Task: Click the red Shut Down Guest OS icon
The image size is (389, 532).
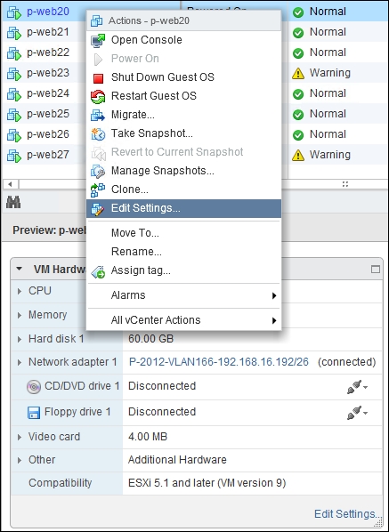Action: tap(98, 77)
